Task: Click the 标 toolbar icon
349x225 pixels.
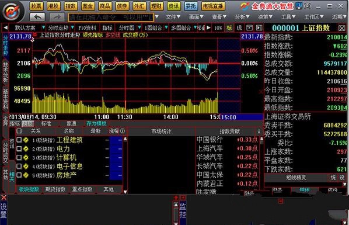Action: click(229, 28)
